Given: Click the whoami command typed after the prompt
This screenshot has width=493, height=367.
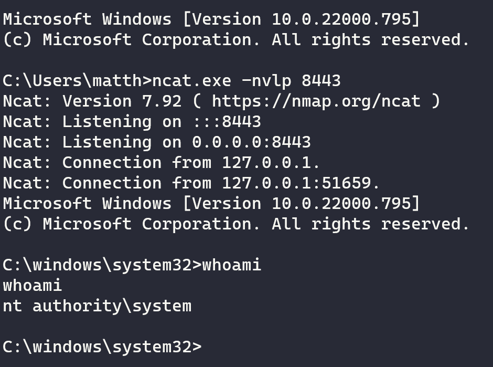Looking at the screenshot, I should pyautogui.click(x=231, y=265).
